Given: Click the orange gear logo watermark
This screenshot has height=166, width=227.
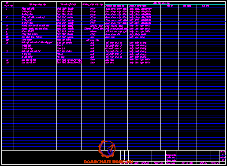Looking at the screenshot, I should [x=107, y=149].
